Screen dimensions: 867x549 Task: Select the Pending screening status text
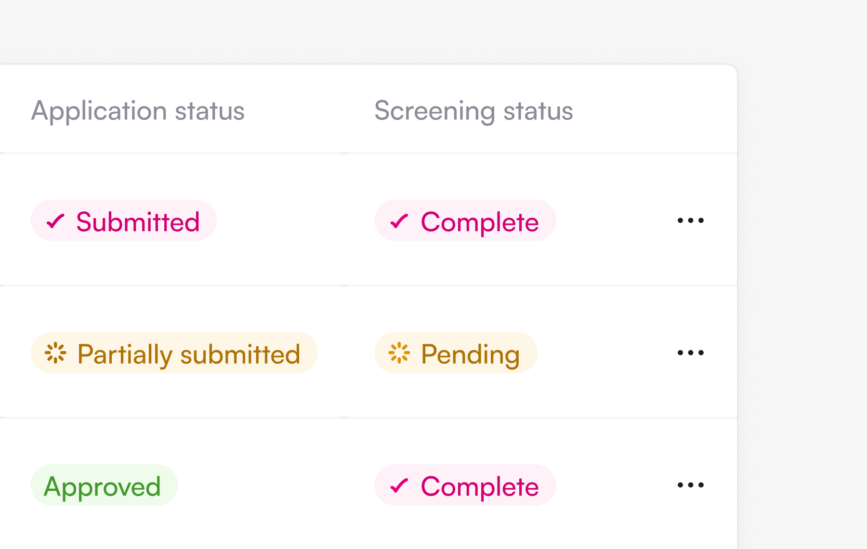471,354
